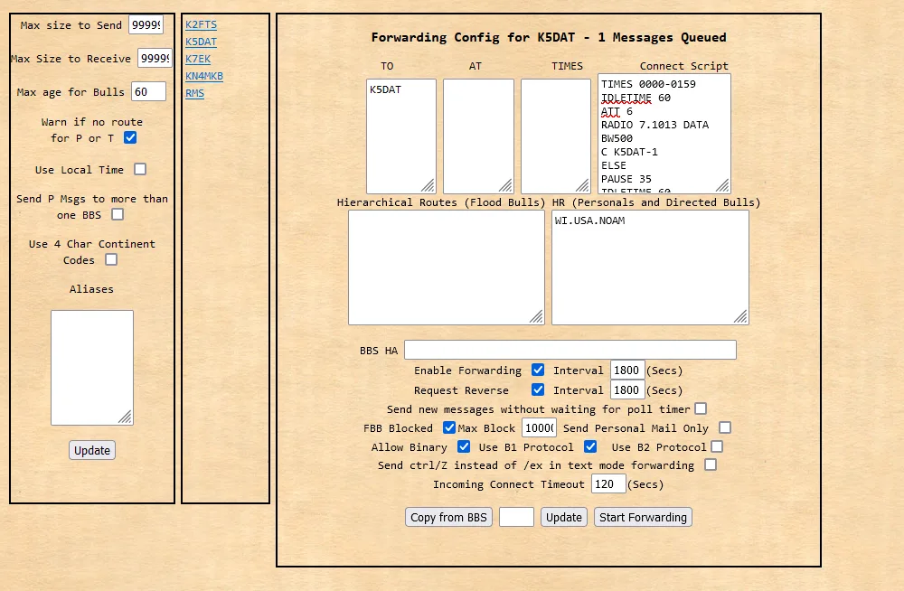Screen dimensions: 904x591
Task: Open the K5DAT forwarding link
Action: [x=202, y=42]
